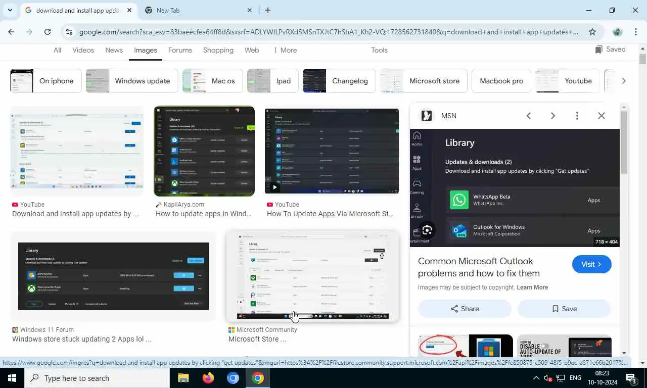Viewport: 647px width, 388px height.
Task: Switch to the Videos search tab
Action: 83,50
